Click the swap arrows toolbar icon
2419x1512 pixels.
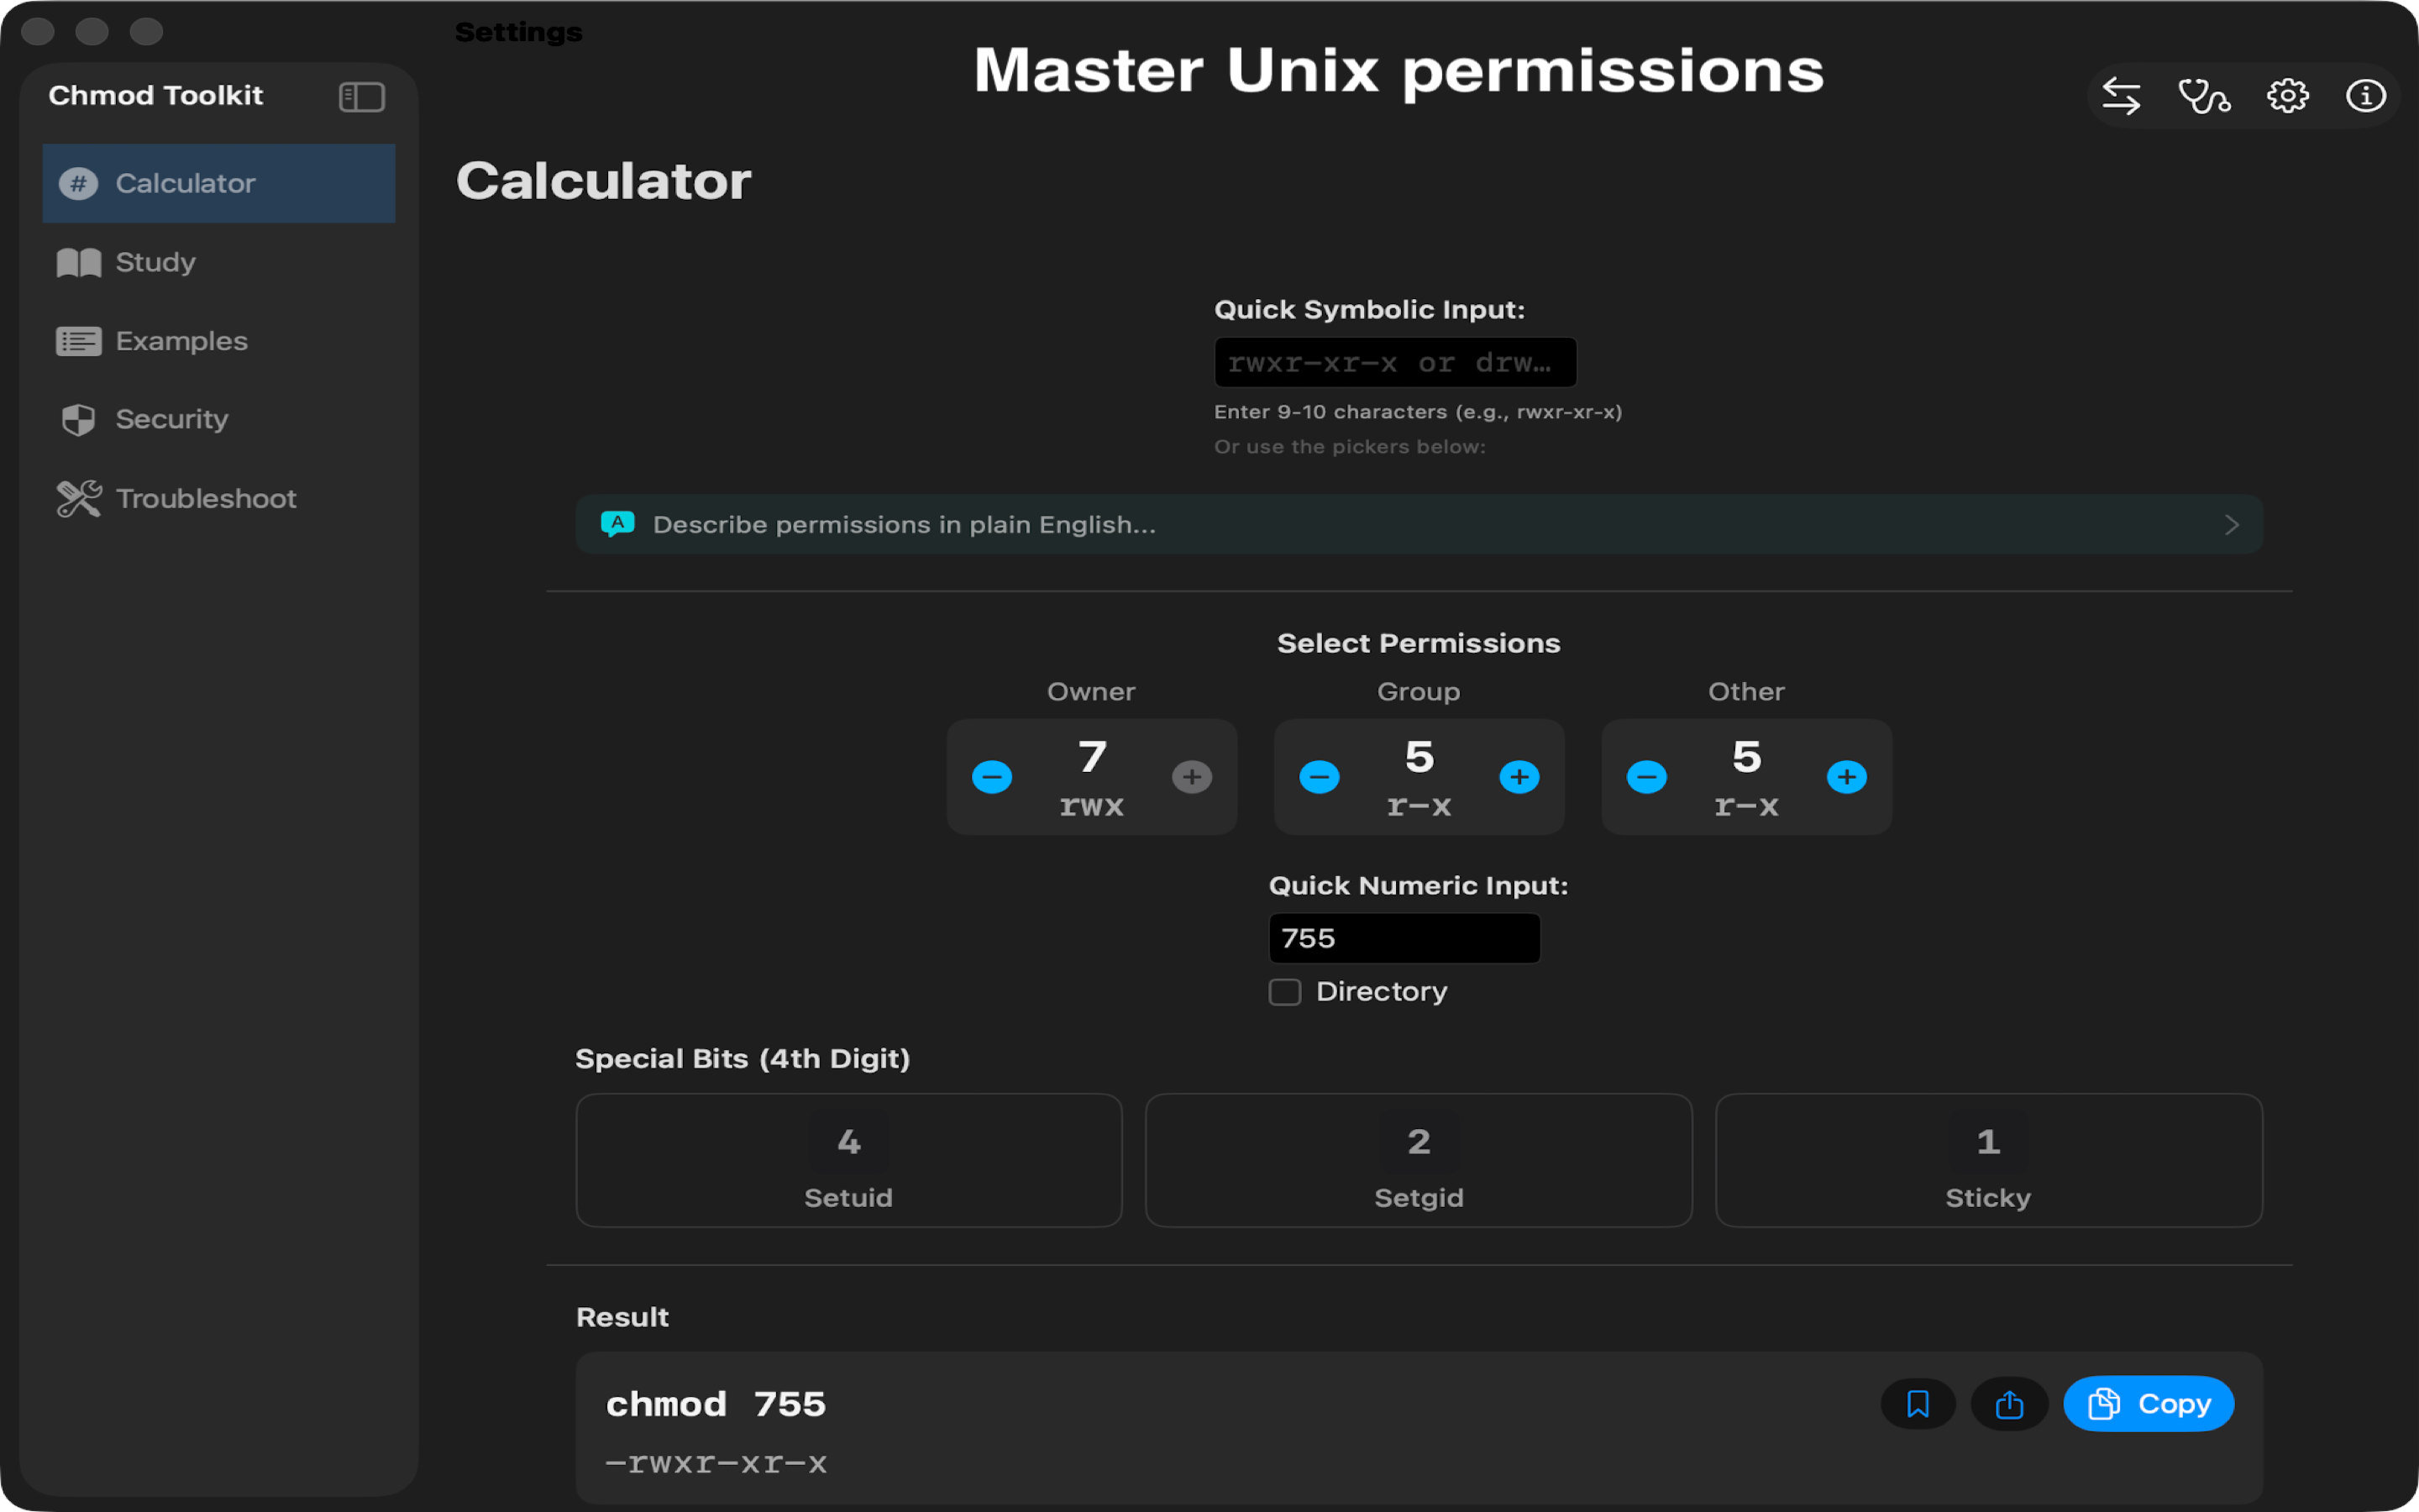[2121, 96]
